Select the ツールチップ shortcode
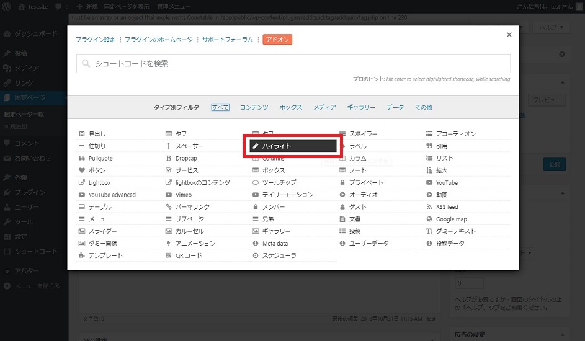585x341 pixels. tap(279, 183)
